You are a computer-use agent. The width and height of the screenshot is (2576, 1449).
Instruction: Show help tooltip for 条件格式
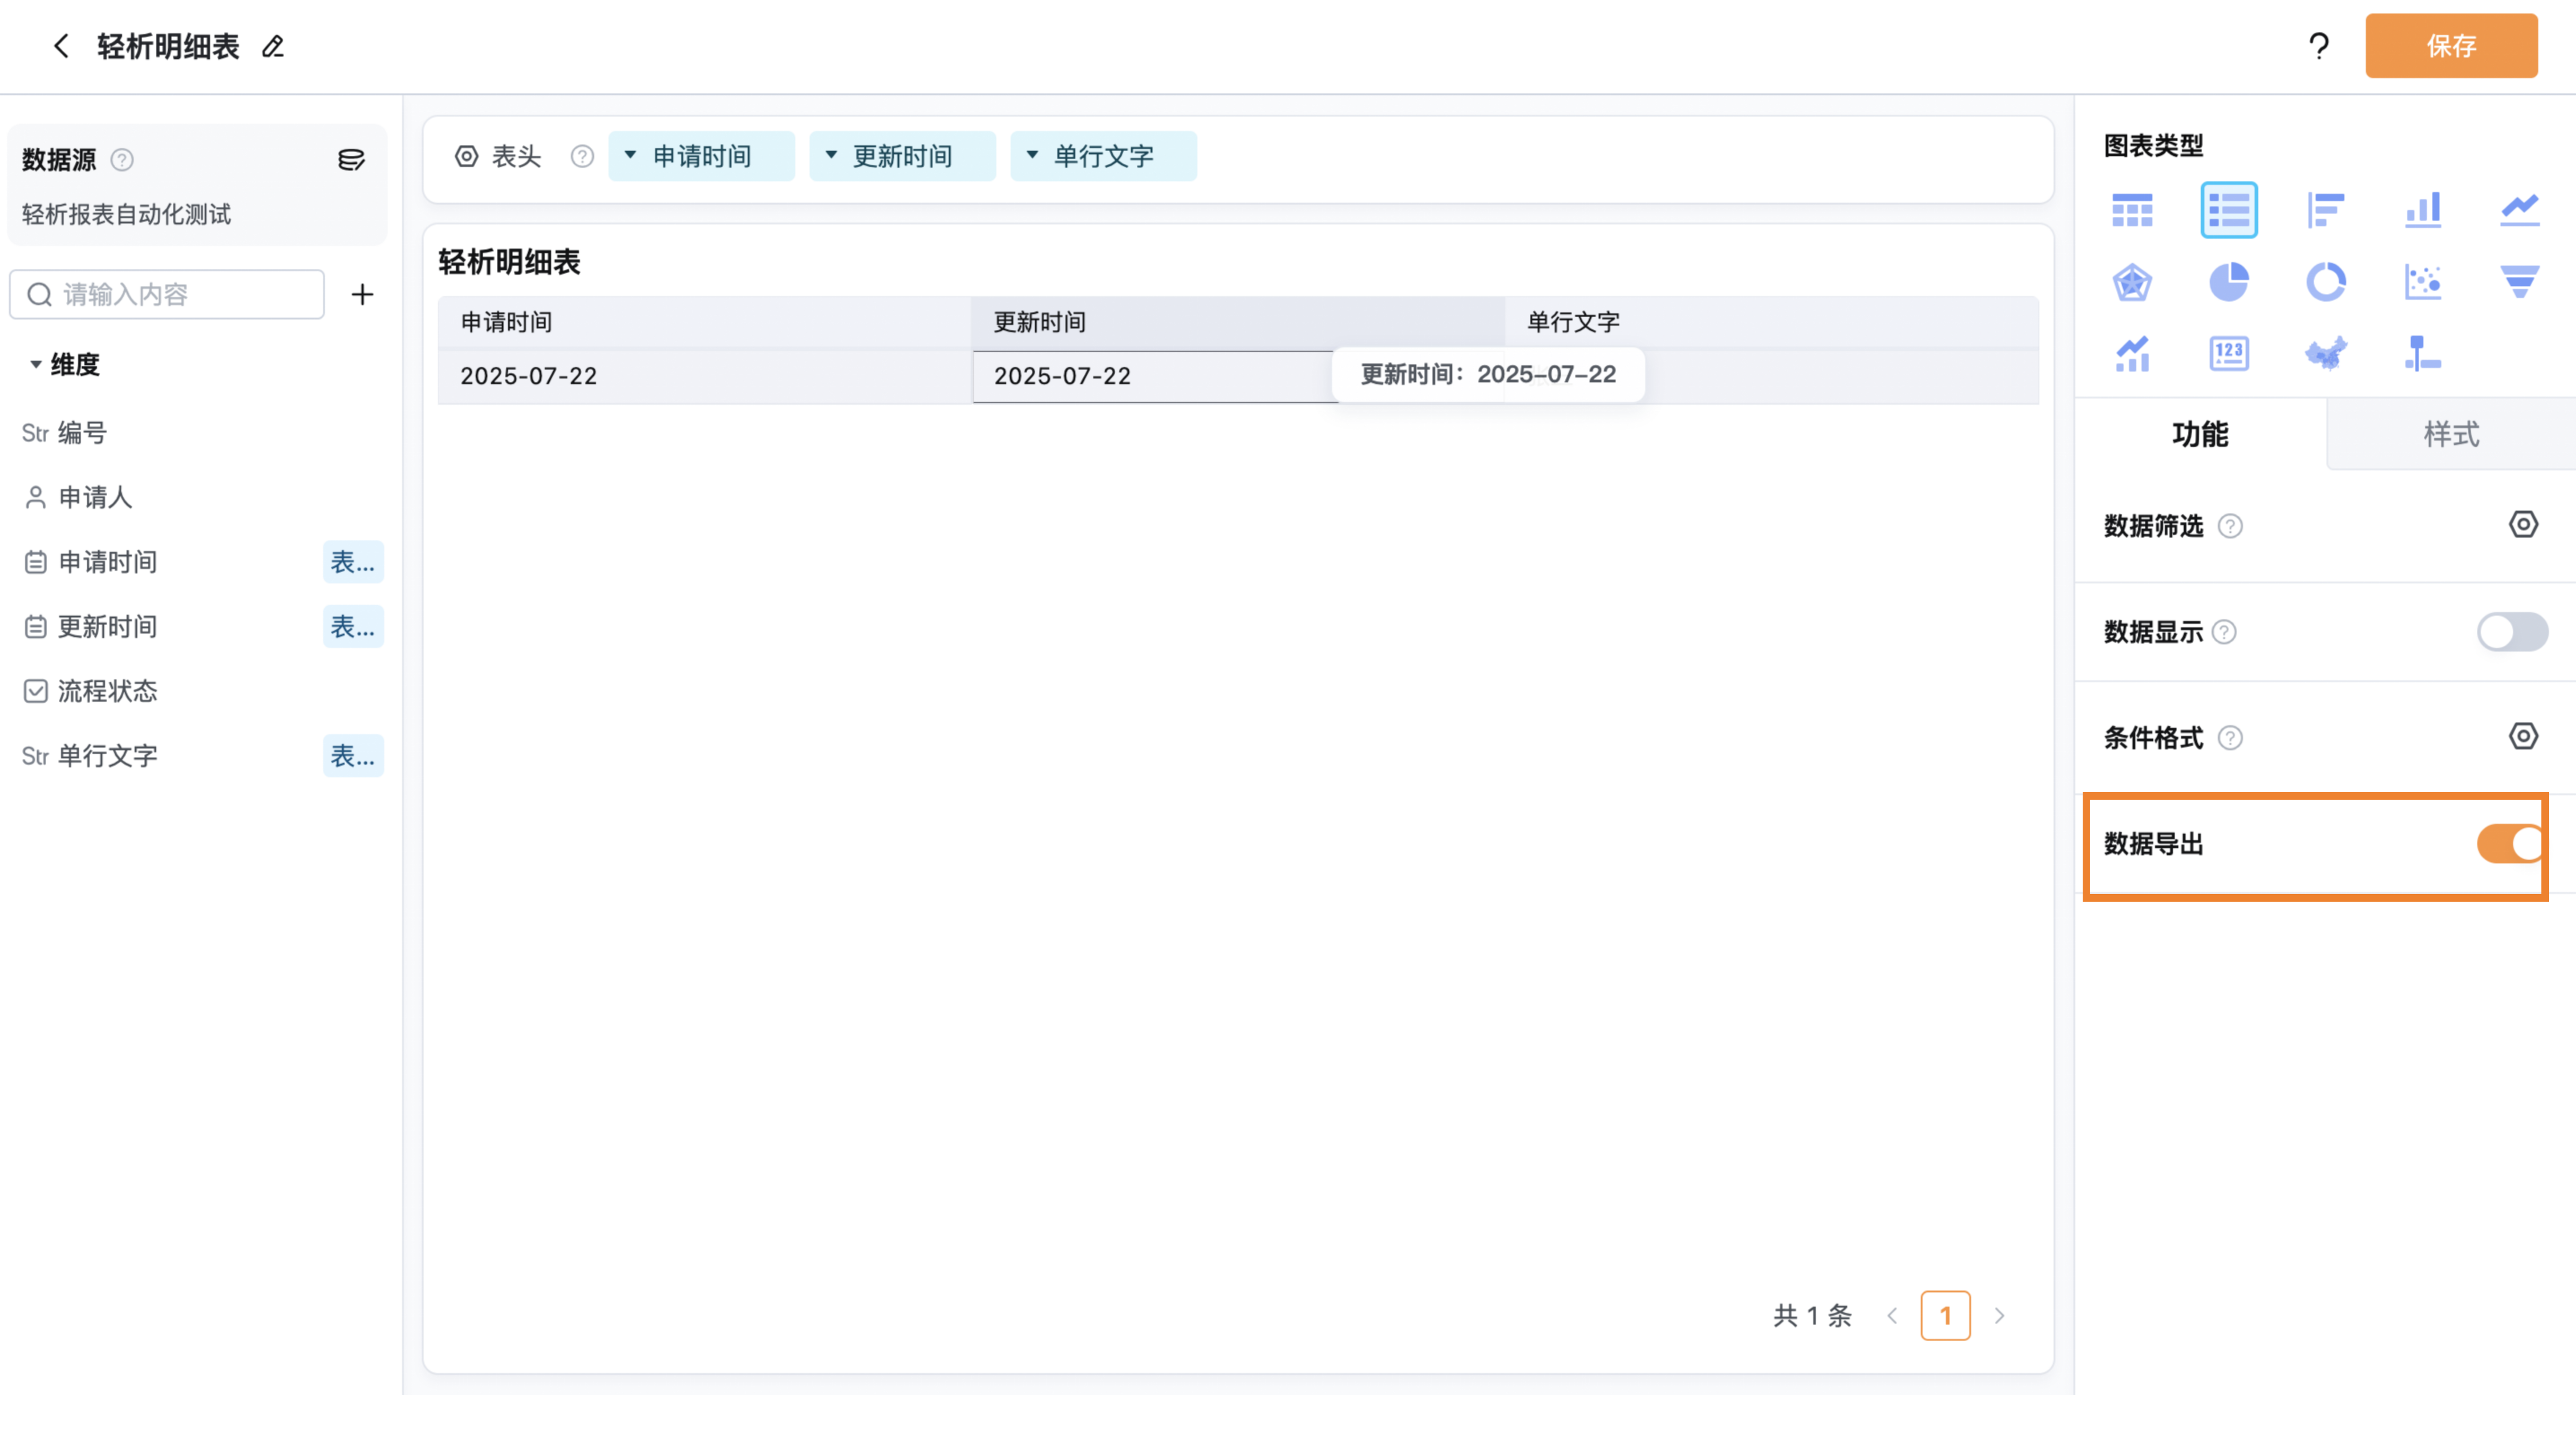(2230, 738)
